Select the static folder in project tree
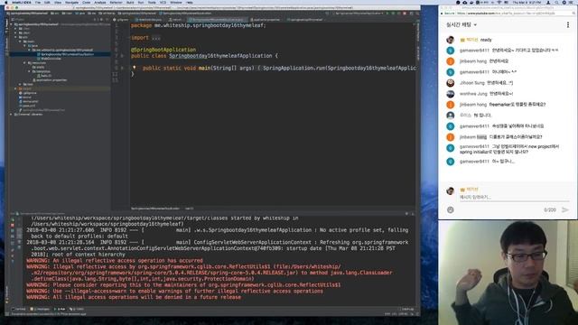This screenshot has width=578, height=325. 38,67
